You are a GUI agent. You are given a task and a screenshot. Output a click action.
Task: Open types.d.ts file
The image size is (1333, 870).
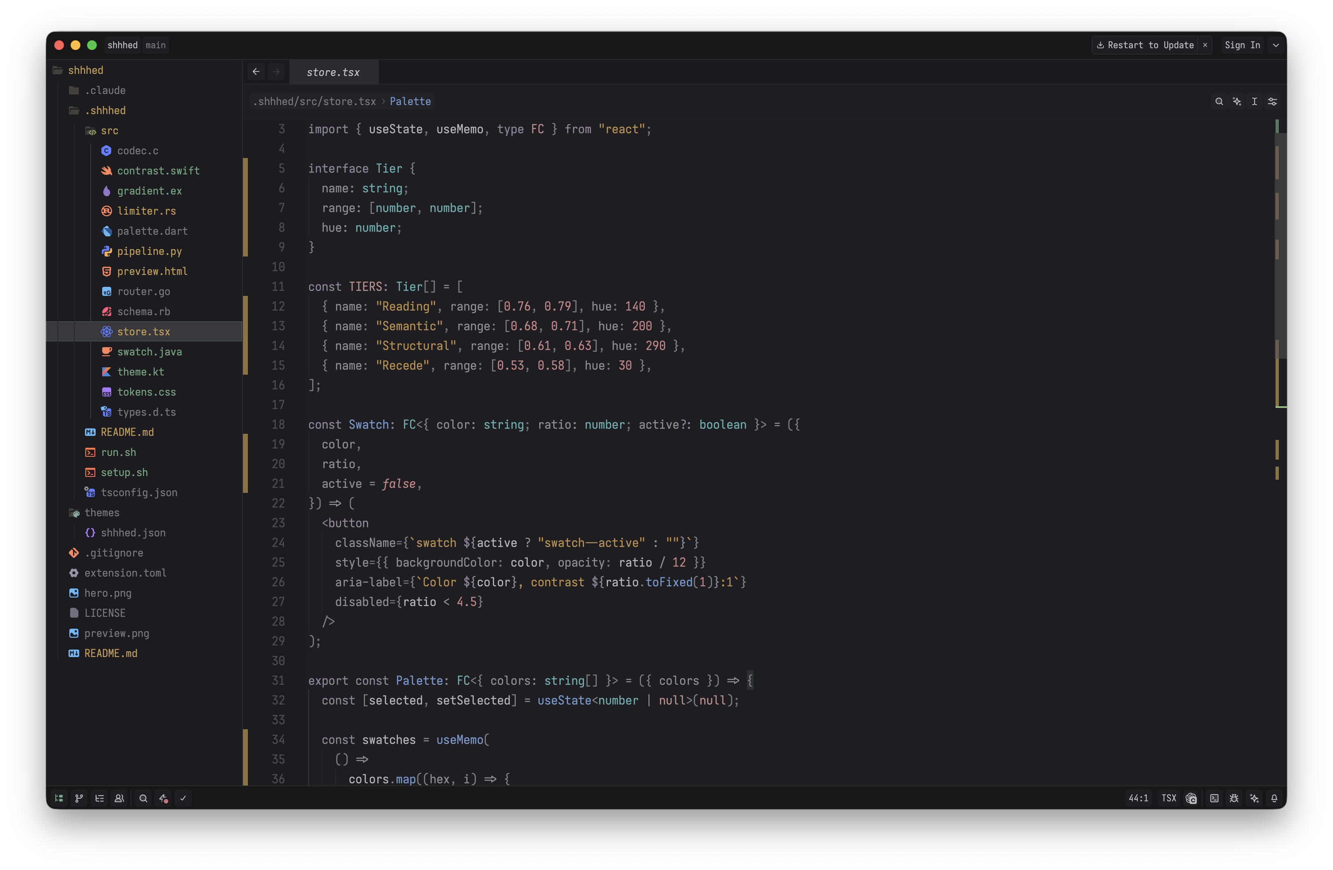click(144, 412)
